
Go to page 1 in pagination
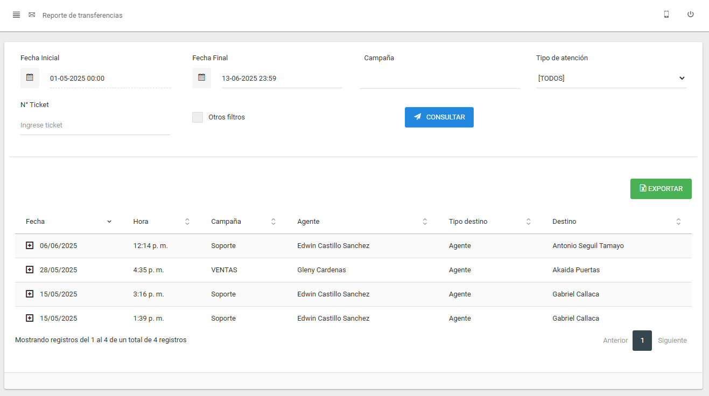[642, 341]
